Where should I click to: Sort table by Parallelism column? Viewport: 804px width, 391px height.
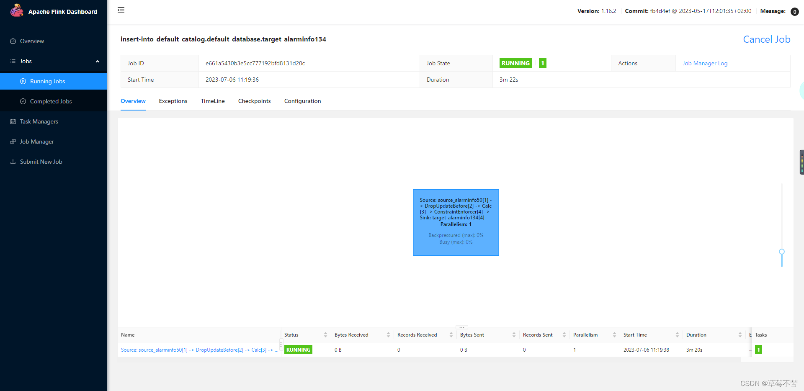[614, 335]
